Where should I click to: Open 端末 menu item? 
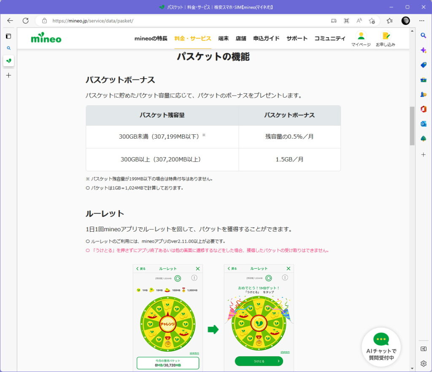223,38
